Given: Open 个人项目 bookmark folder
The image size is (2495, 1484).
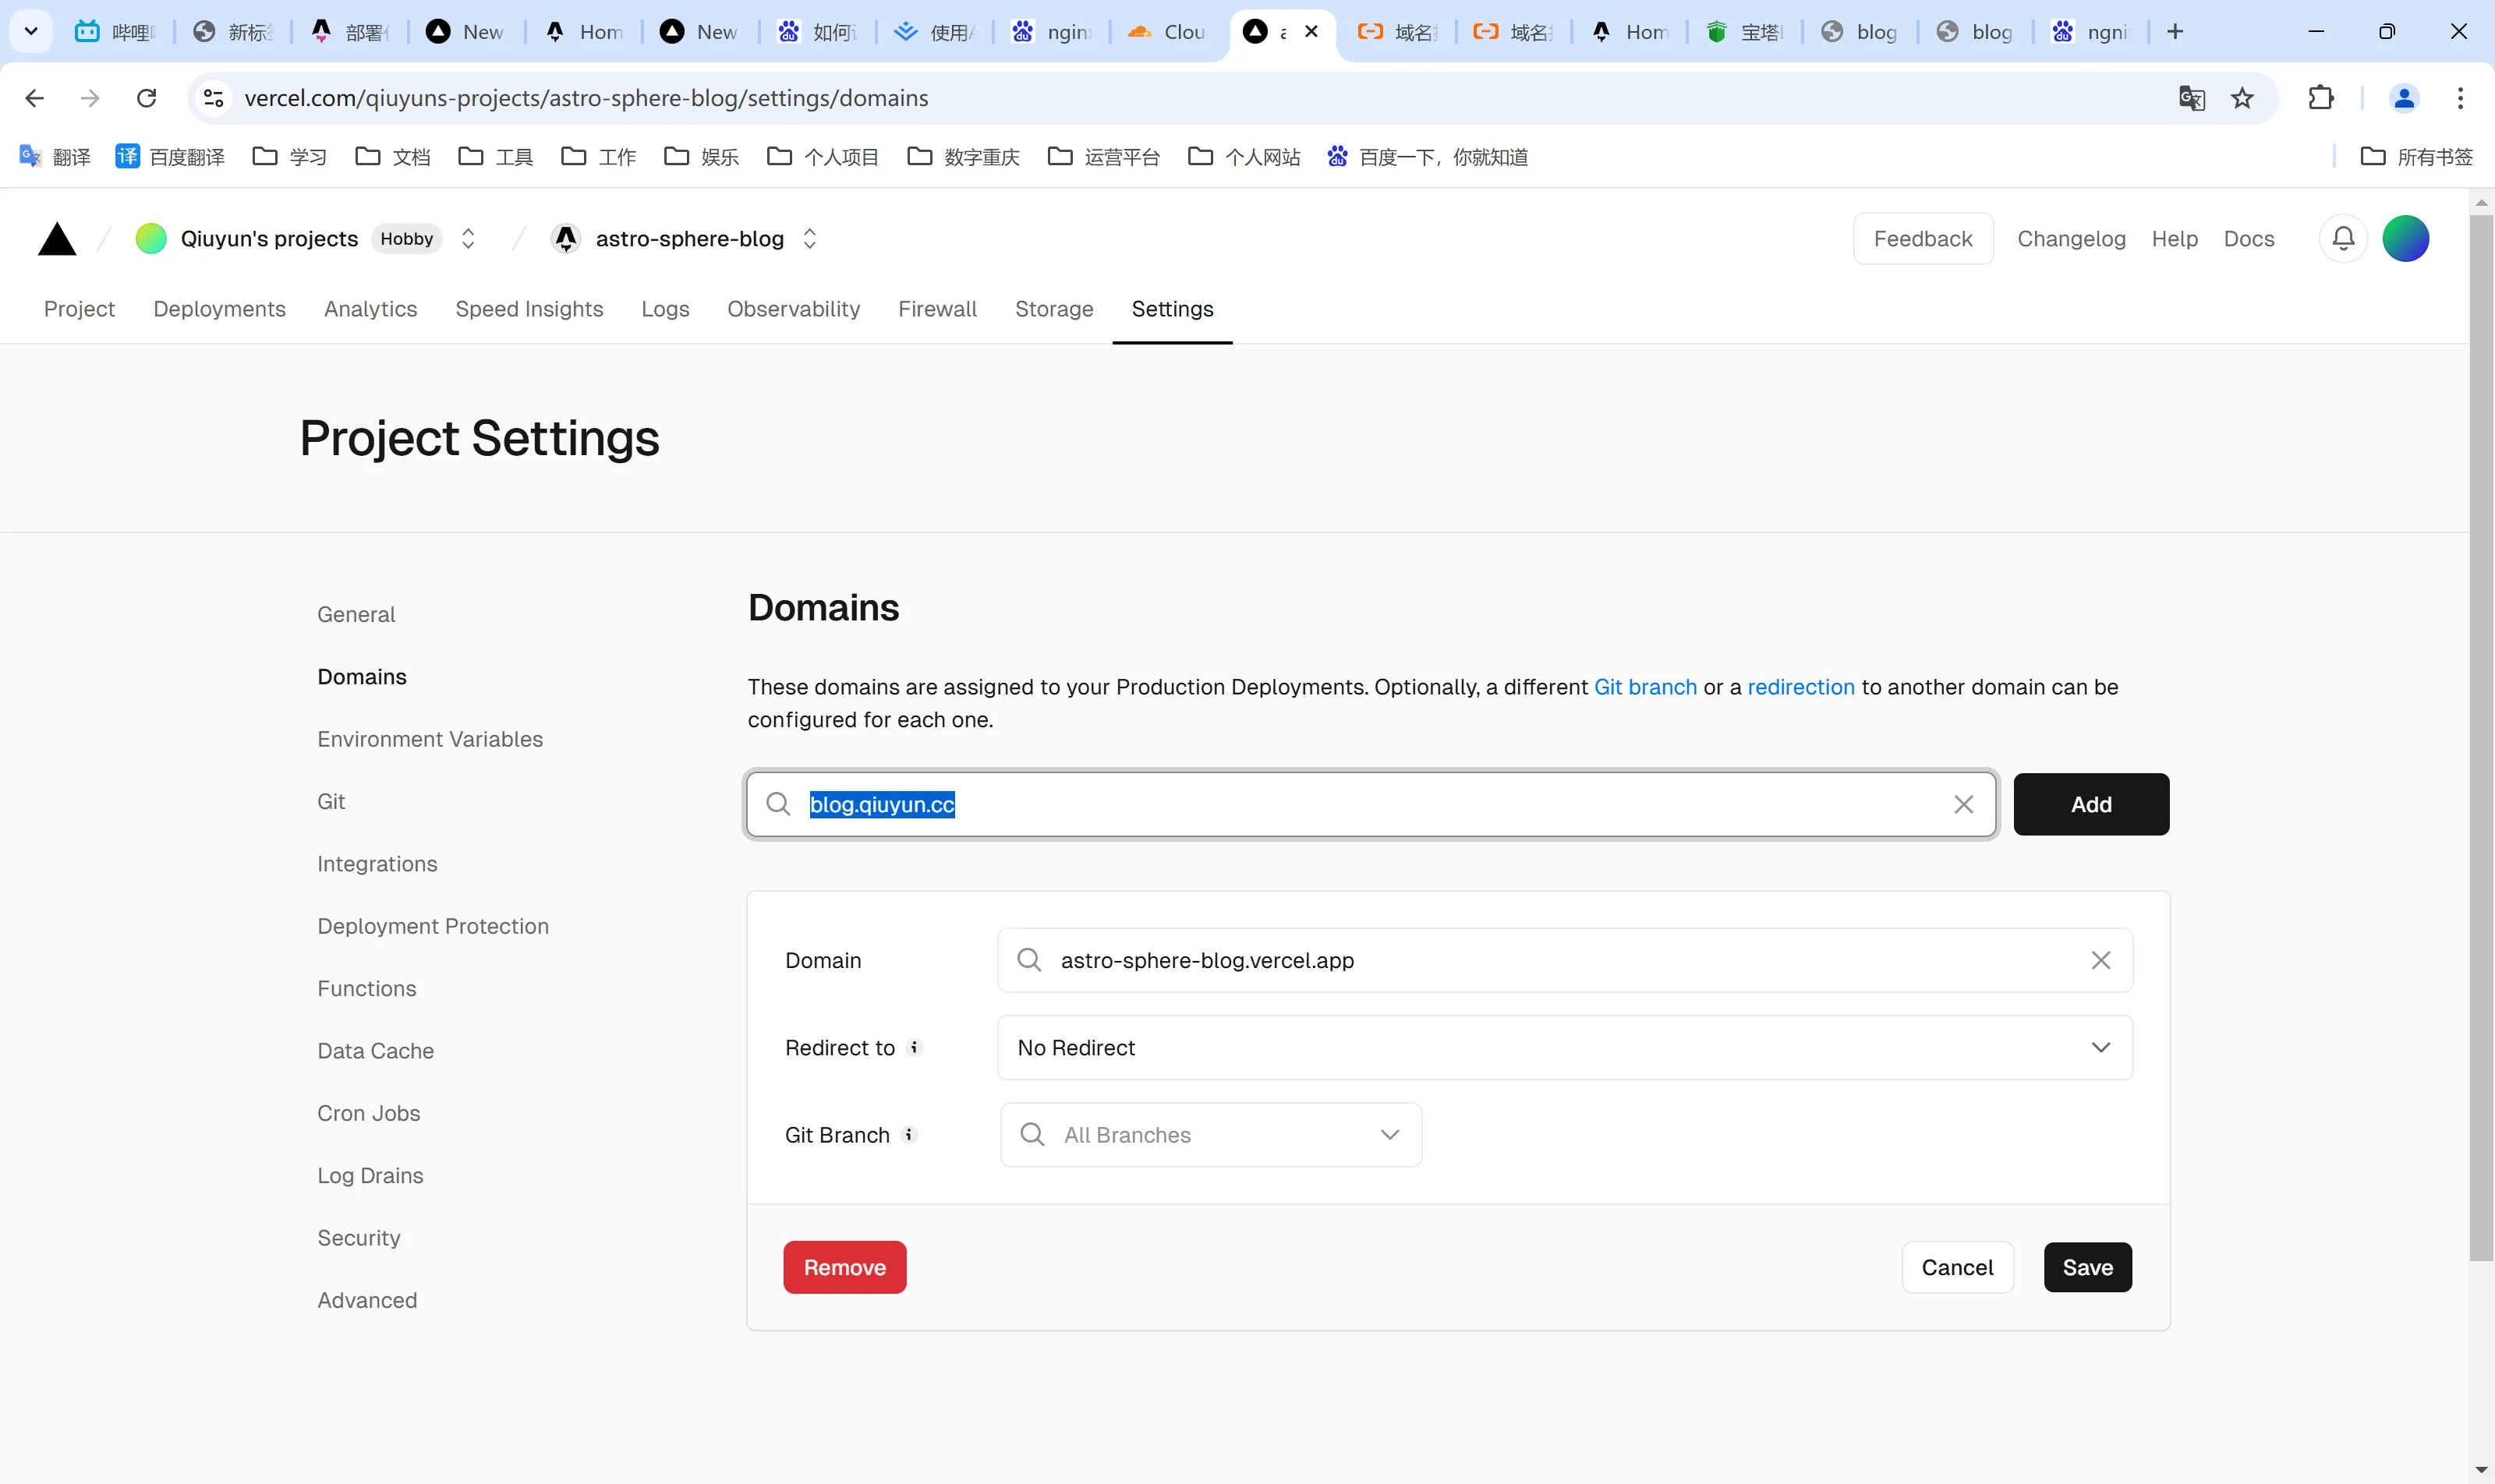Looking at the screenshot, I should [x=823, y=157].
